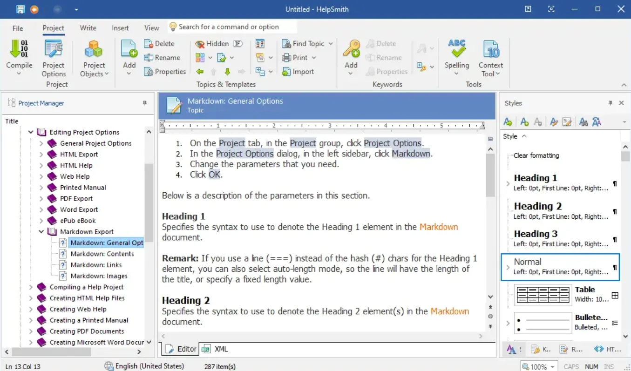Click the help icon in the title bar

(x=528, y=9)
